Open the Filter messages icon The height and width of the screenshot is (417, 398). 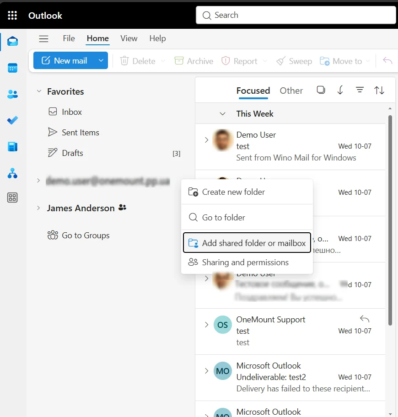[x=360, y=90]
